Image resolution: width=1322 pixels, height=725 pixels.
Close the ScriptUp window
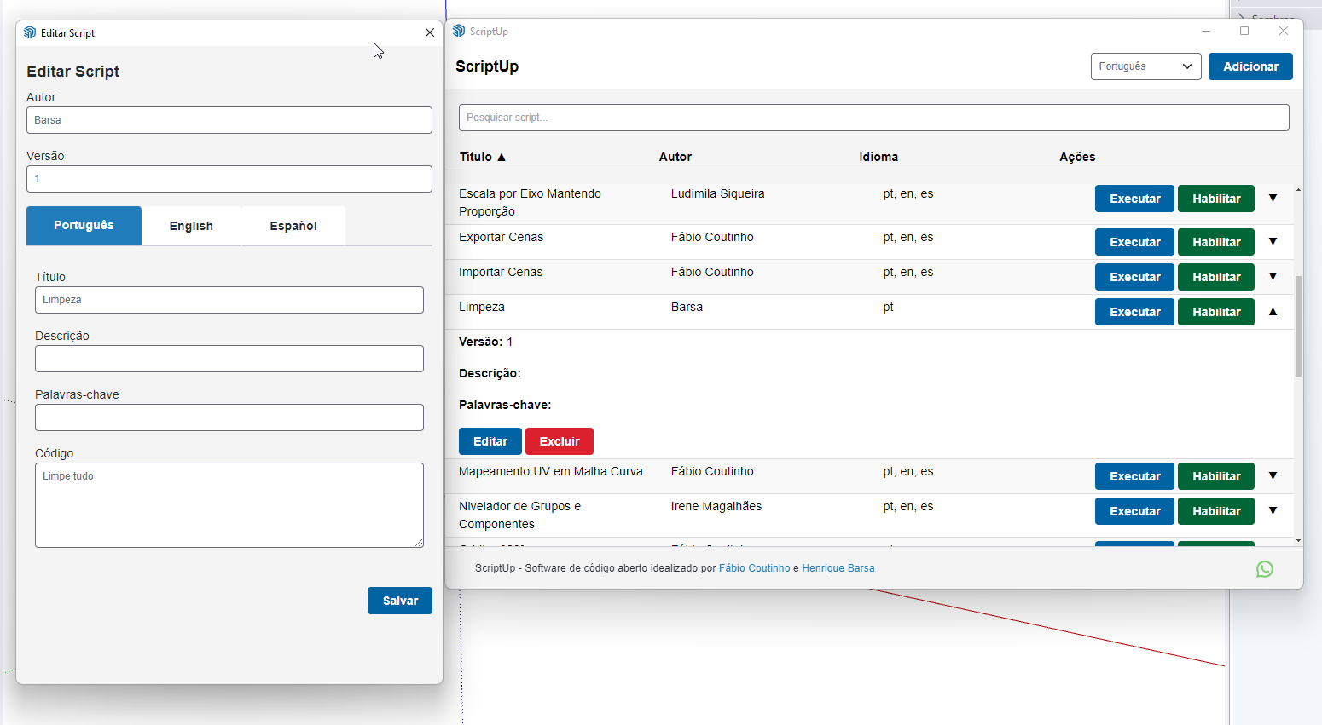point(1284,31)
